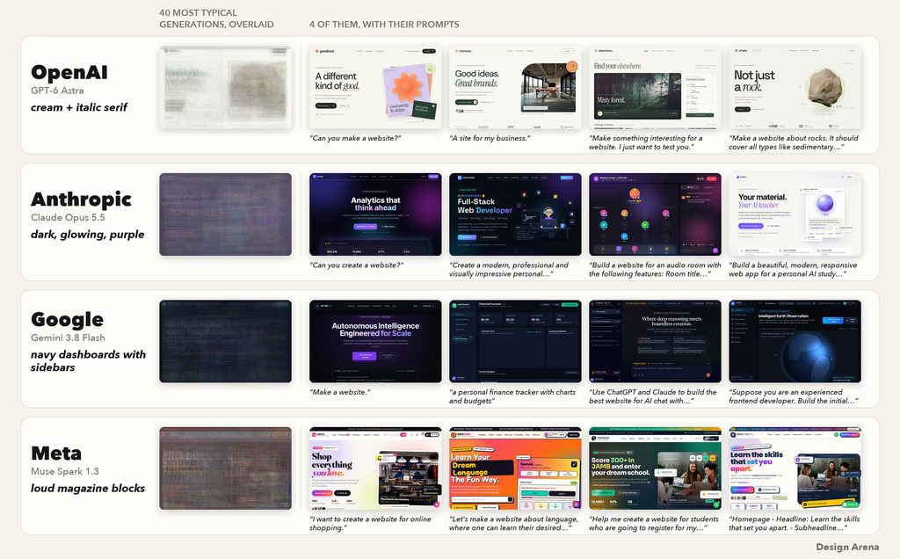Click the prompt caption "Can you make a website?"
The height and width of the screenshot is (559, 900).
(355, 138)
